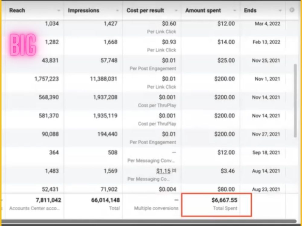This screenshot has height=226, width=302.
Task: Select the Aug 23, 2021 end date
Action: pyautogui.click(x=266, y=190)
